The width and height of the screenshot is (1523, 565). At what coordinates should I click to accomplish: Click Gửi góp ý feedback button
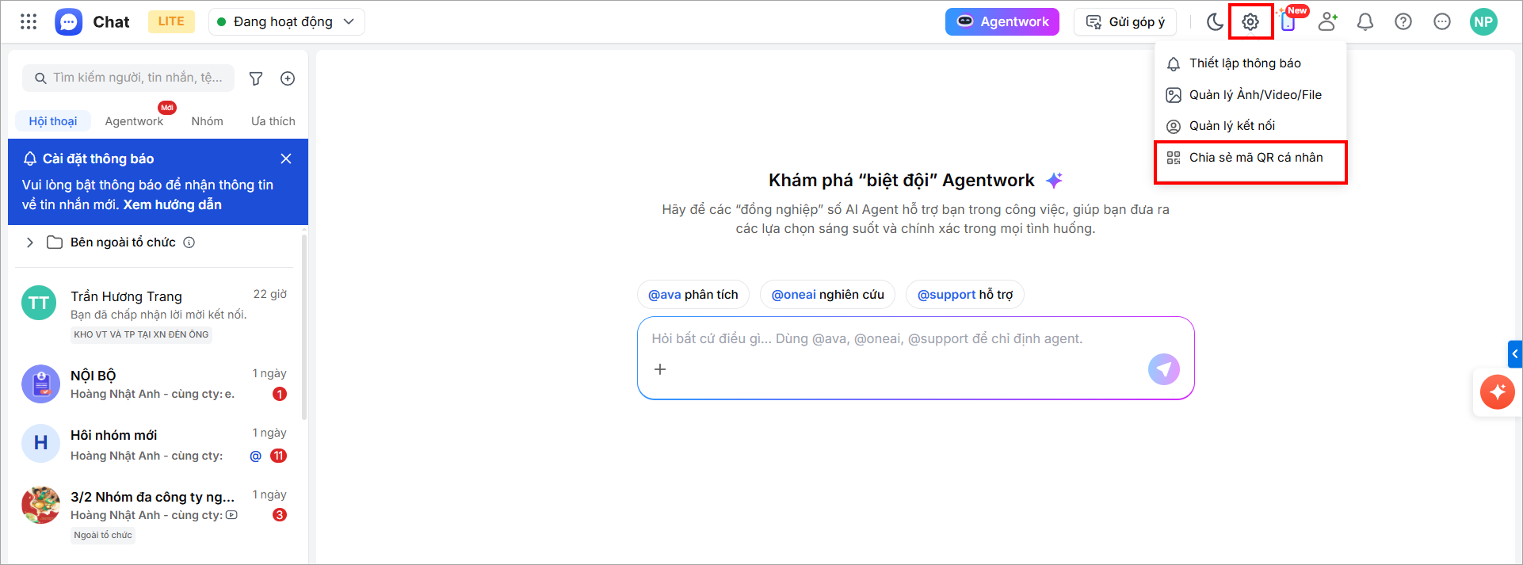(1124, 21)
